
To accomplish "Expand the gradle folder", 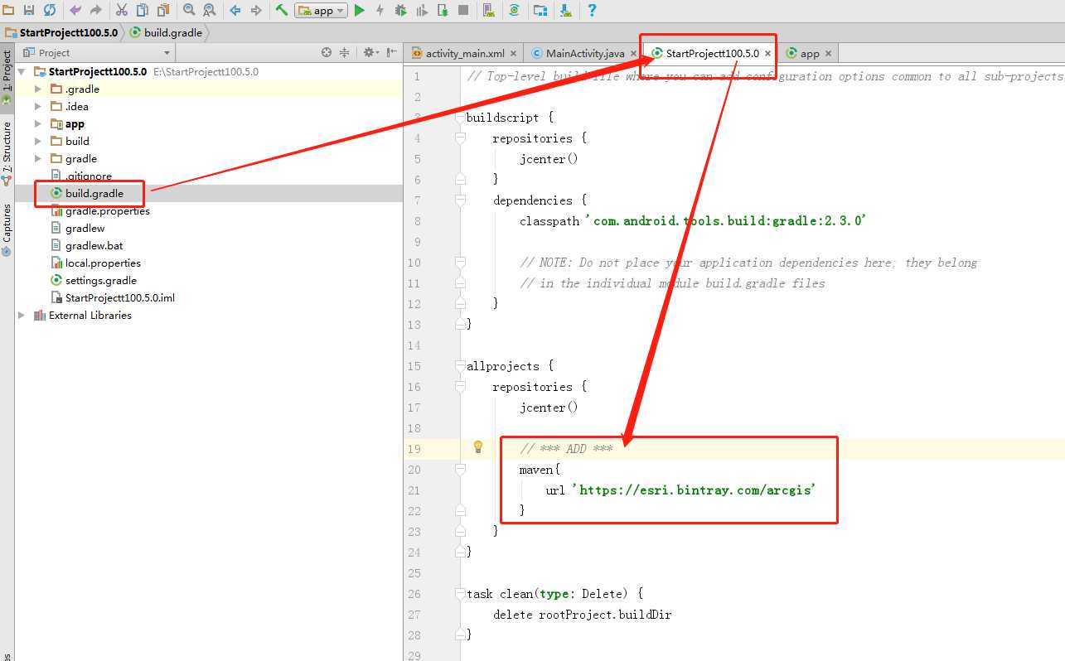I will click(37, 158).
